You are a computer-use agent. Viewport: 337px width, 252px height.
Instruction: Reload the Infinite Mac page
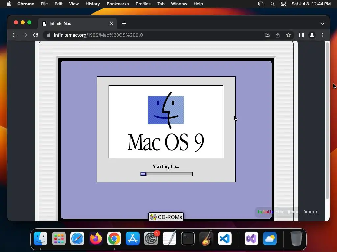point(36,35)
